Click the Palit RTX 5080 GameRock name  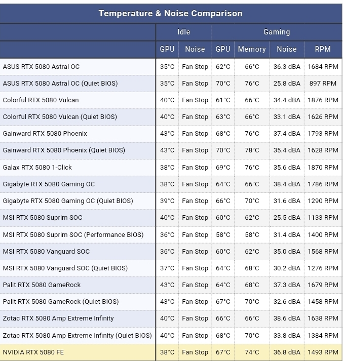click(x=42, y=285)
